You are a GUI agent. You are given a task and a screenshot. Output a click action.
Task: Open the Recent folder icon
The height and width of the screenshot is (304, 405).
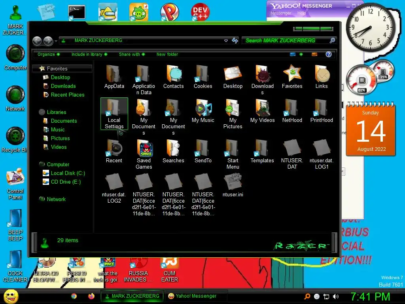point(114,148)
